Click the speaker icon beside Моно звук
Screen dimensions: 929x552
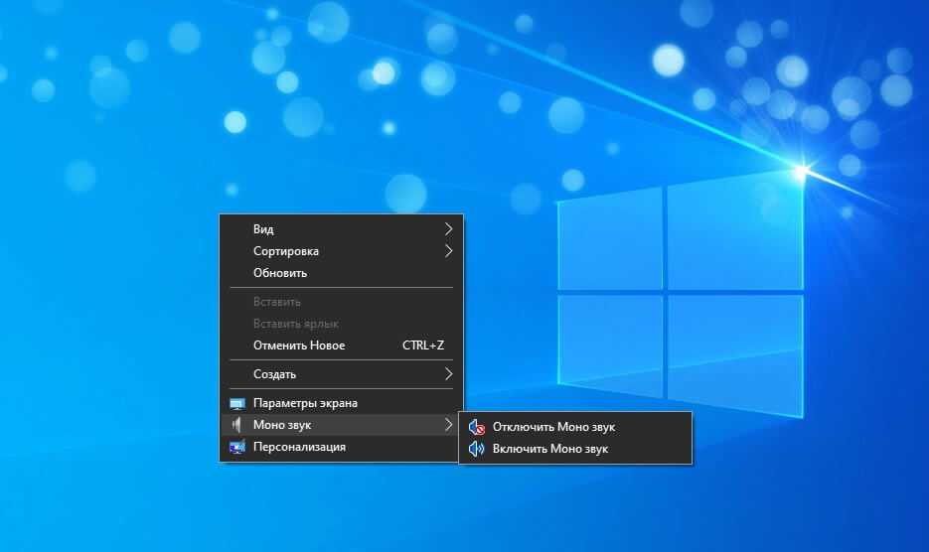(x=237, y=425)
